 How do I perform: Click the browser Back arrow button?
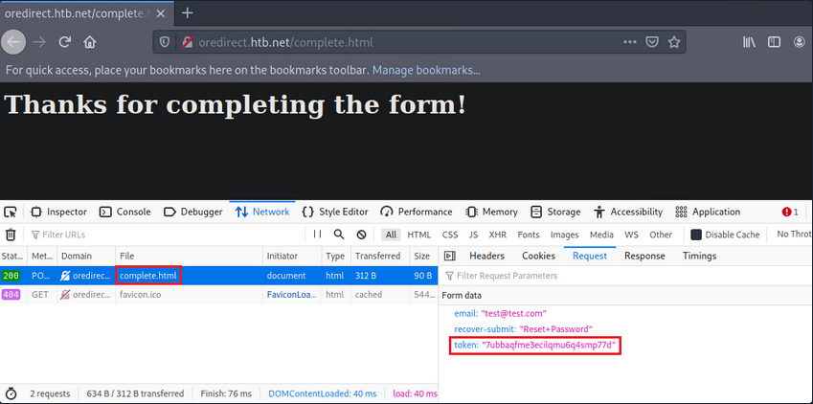(13, 42)
